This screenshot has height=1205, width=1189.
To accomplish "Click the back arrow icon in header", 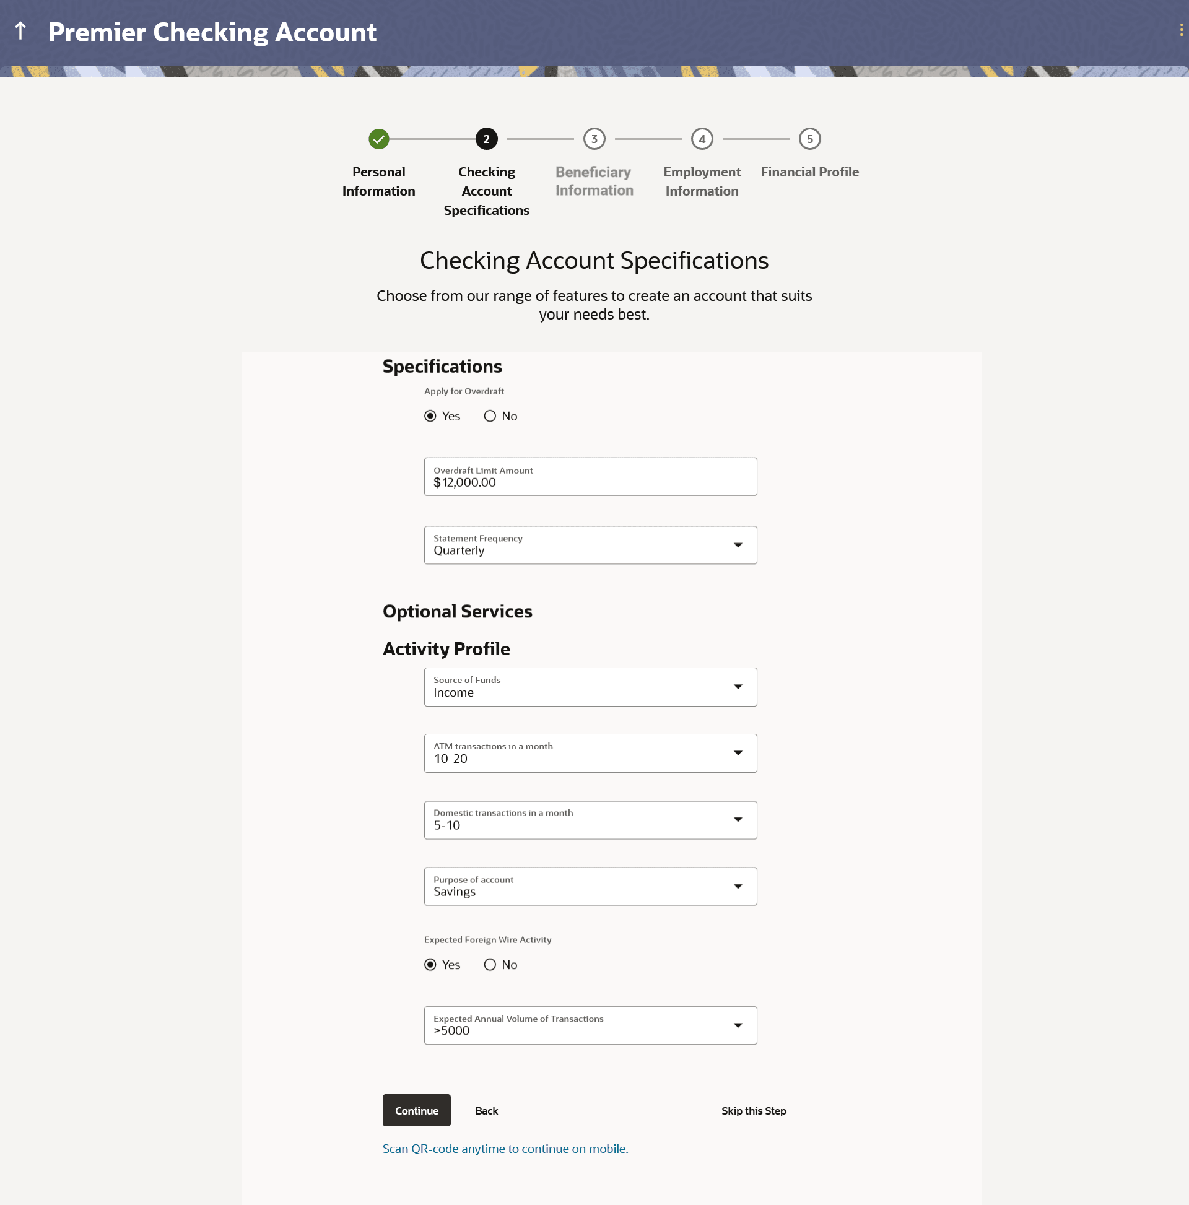I will tap(20, 31).
